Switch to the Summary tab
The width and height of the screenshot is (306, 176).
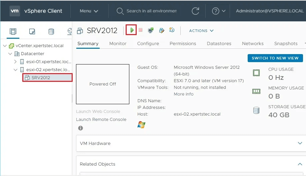click(x=88, y=44)
